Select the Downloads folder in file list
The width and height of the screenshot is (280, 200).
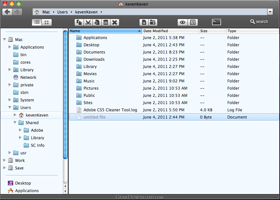tap(174, 59)
